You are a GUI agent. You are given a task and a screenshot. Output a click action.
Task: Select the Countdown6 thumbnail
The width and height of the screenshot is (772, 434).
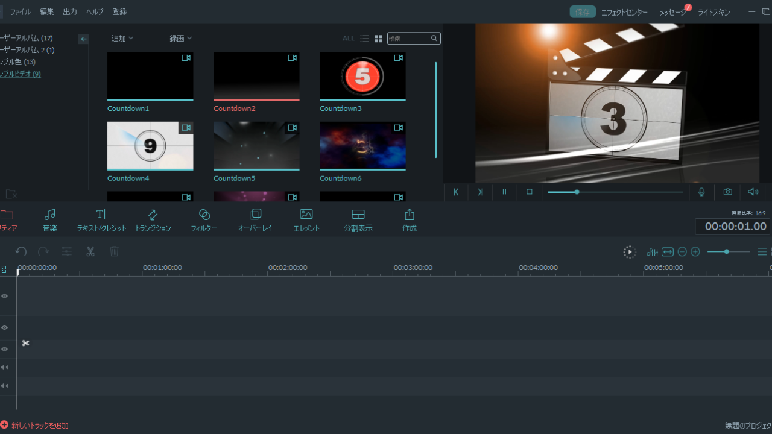362,146
